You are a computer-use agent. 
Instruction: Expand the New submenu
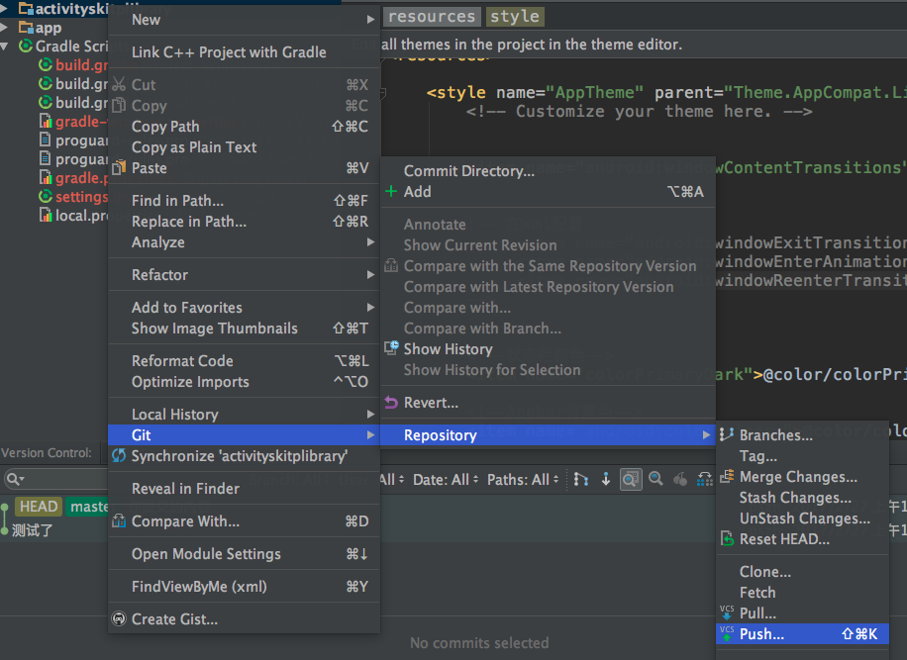245,20
